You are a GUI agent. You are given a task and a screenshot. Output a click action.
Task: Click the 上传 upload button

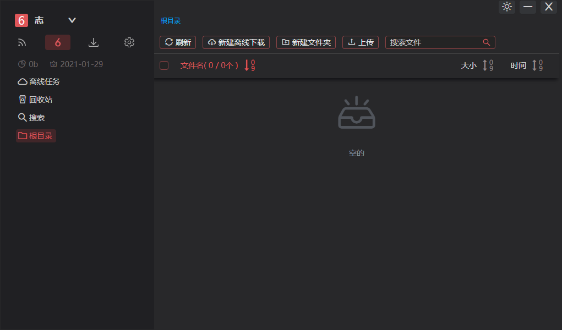click(x=361, y=42)
